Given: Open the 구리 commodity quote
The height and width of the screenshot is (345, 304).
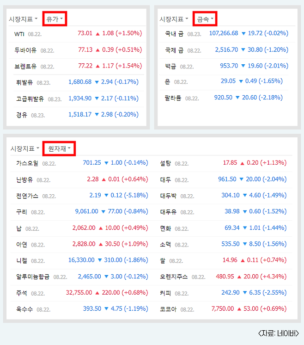Looking at the screenshot, I should pos(79,212).
